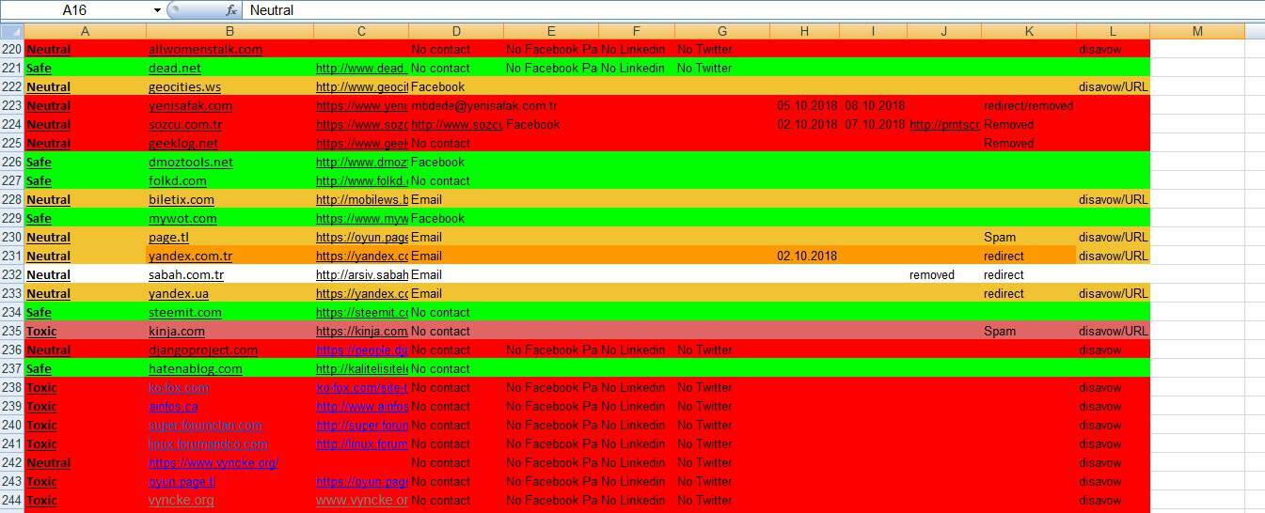This screenshot has width=1265, height=513.
Task: Select the column H header
Action: click(804, 31)
